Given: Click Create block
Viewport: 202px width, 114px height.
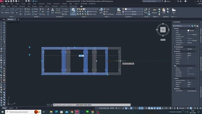Looking at the screenshot, I should (106, 9).
